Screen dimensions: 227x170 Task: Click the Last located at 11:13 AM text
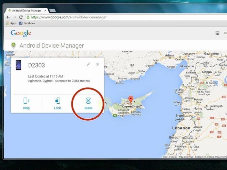click(46, 76)
